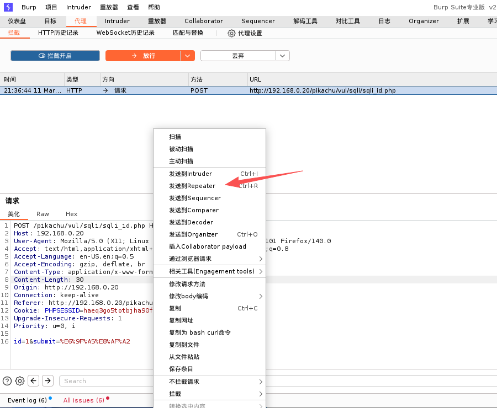Click the id=1&submit request body line
The width and height of the screenshot is (497, 408).
click(x=72, y=341)
